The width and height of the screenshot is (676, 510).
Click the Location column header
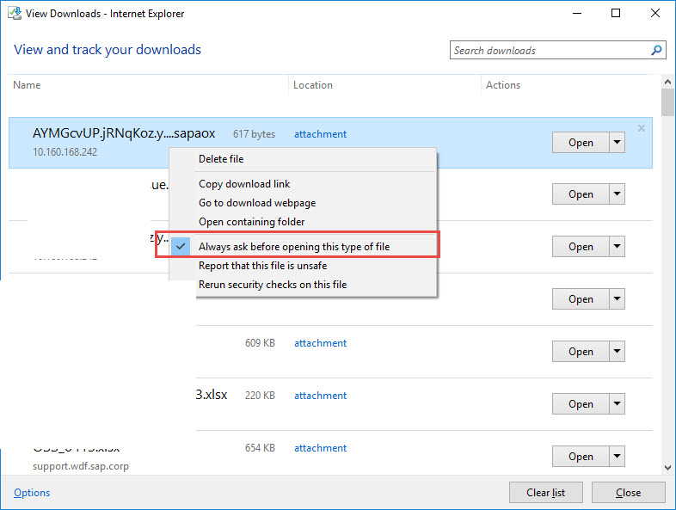coord(313,85)
